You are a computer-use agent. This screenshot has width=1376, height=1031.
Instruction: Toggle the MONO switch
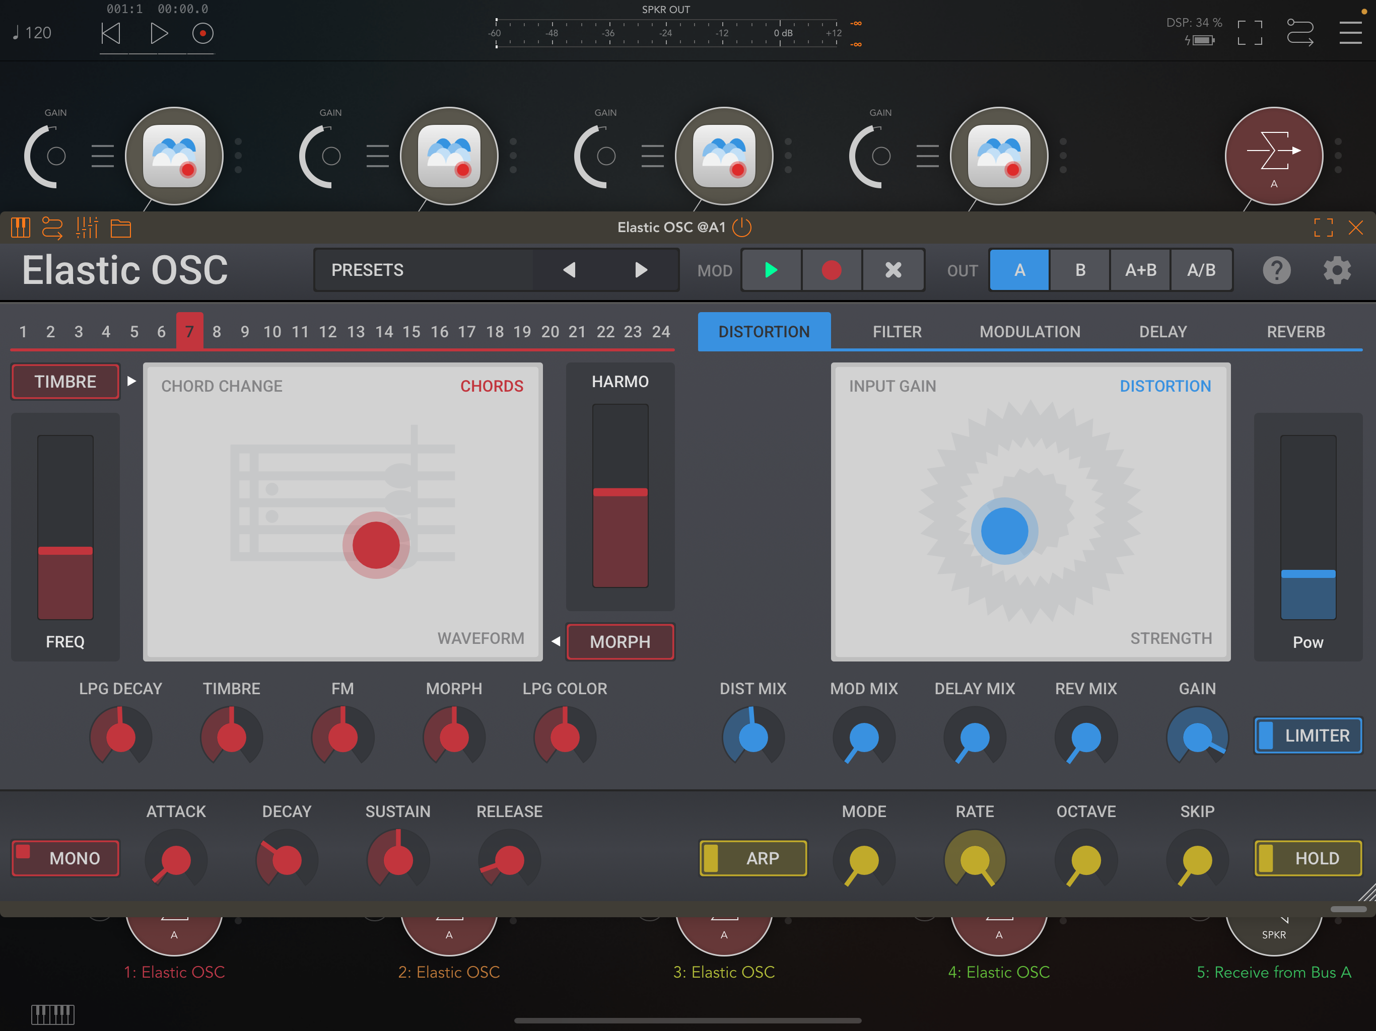[65, 858]
